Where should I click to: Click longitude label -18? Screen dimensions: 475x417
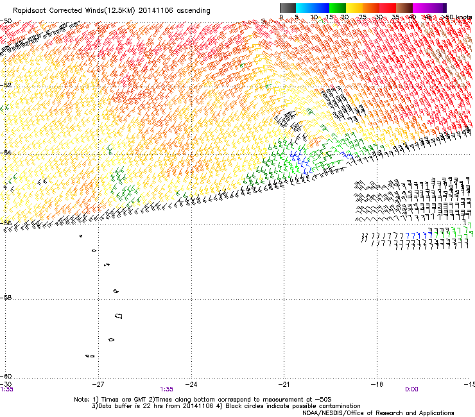point(377,384)
